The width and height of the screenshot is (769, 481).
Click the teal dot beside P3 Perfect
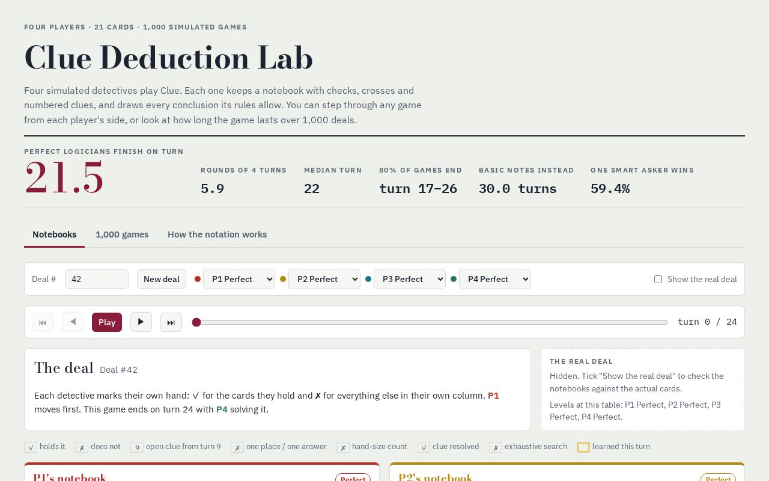click(x=368, y=279)
